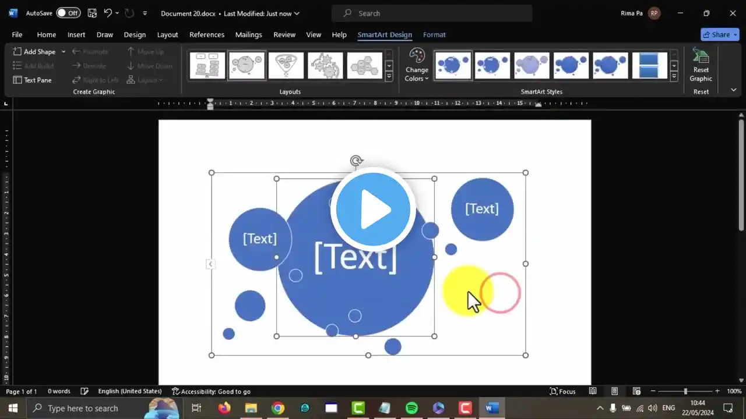Switch to the Home tab
This screenshot has width=746, height=419.
click(47, 35)
